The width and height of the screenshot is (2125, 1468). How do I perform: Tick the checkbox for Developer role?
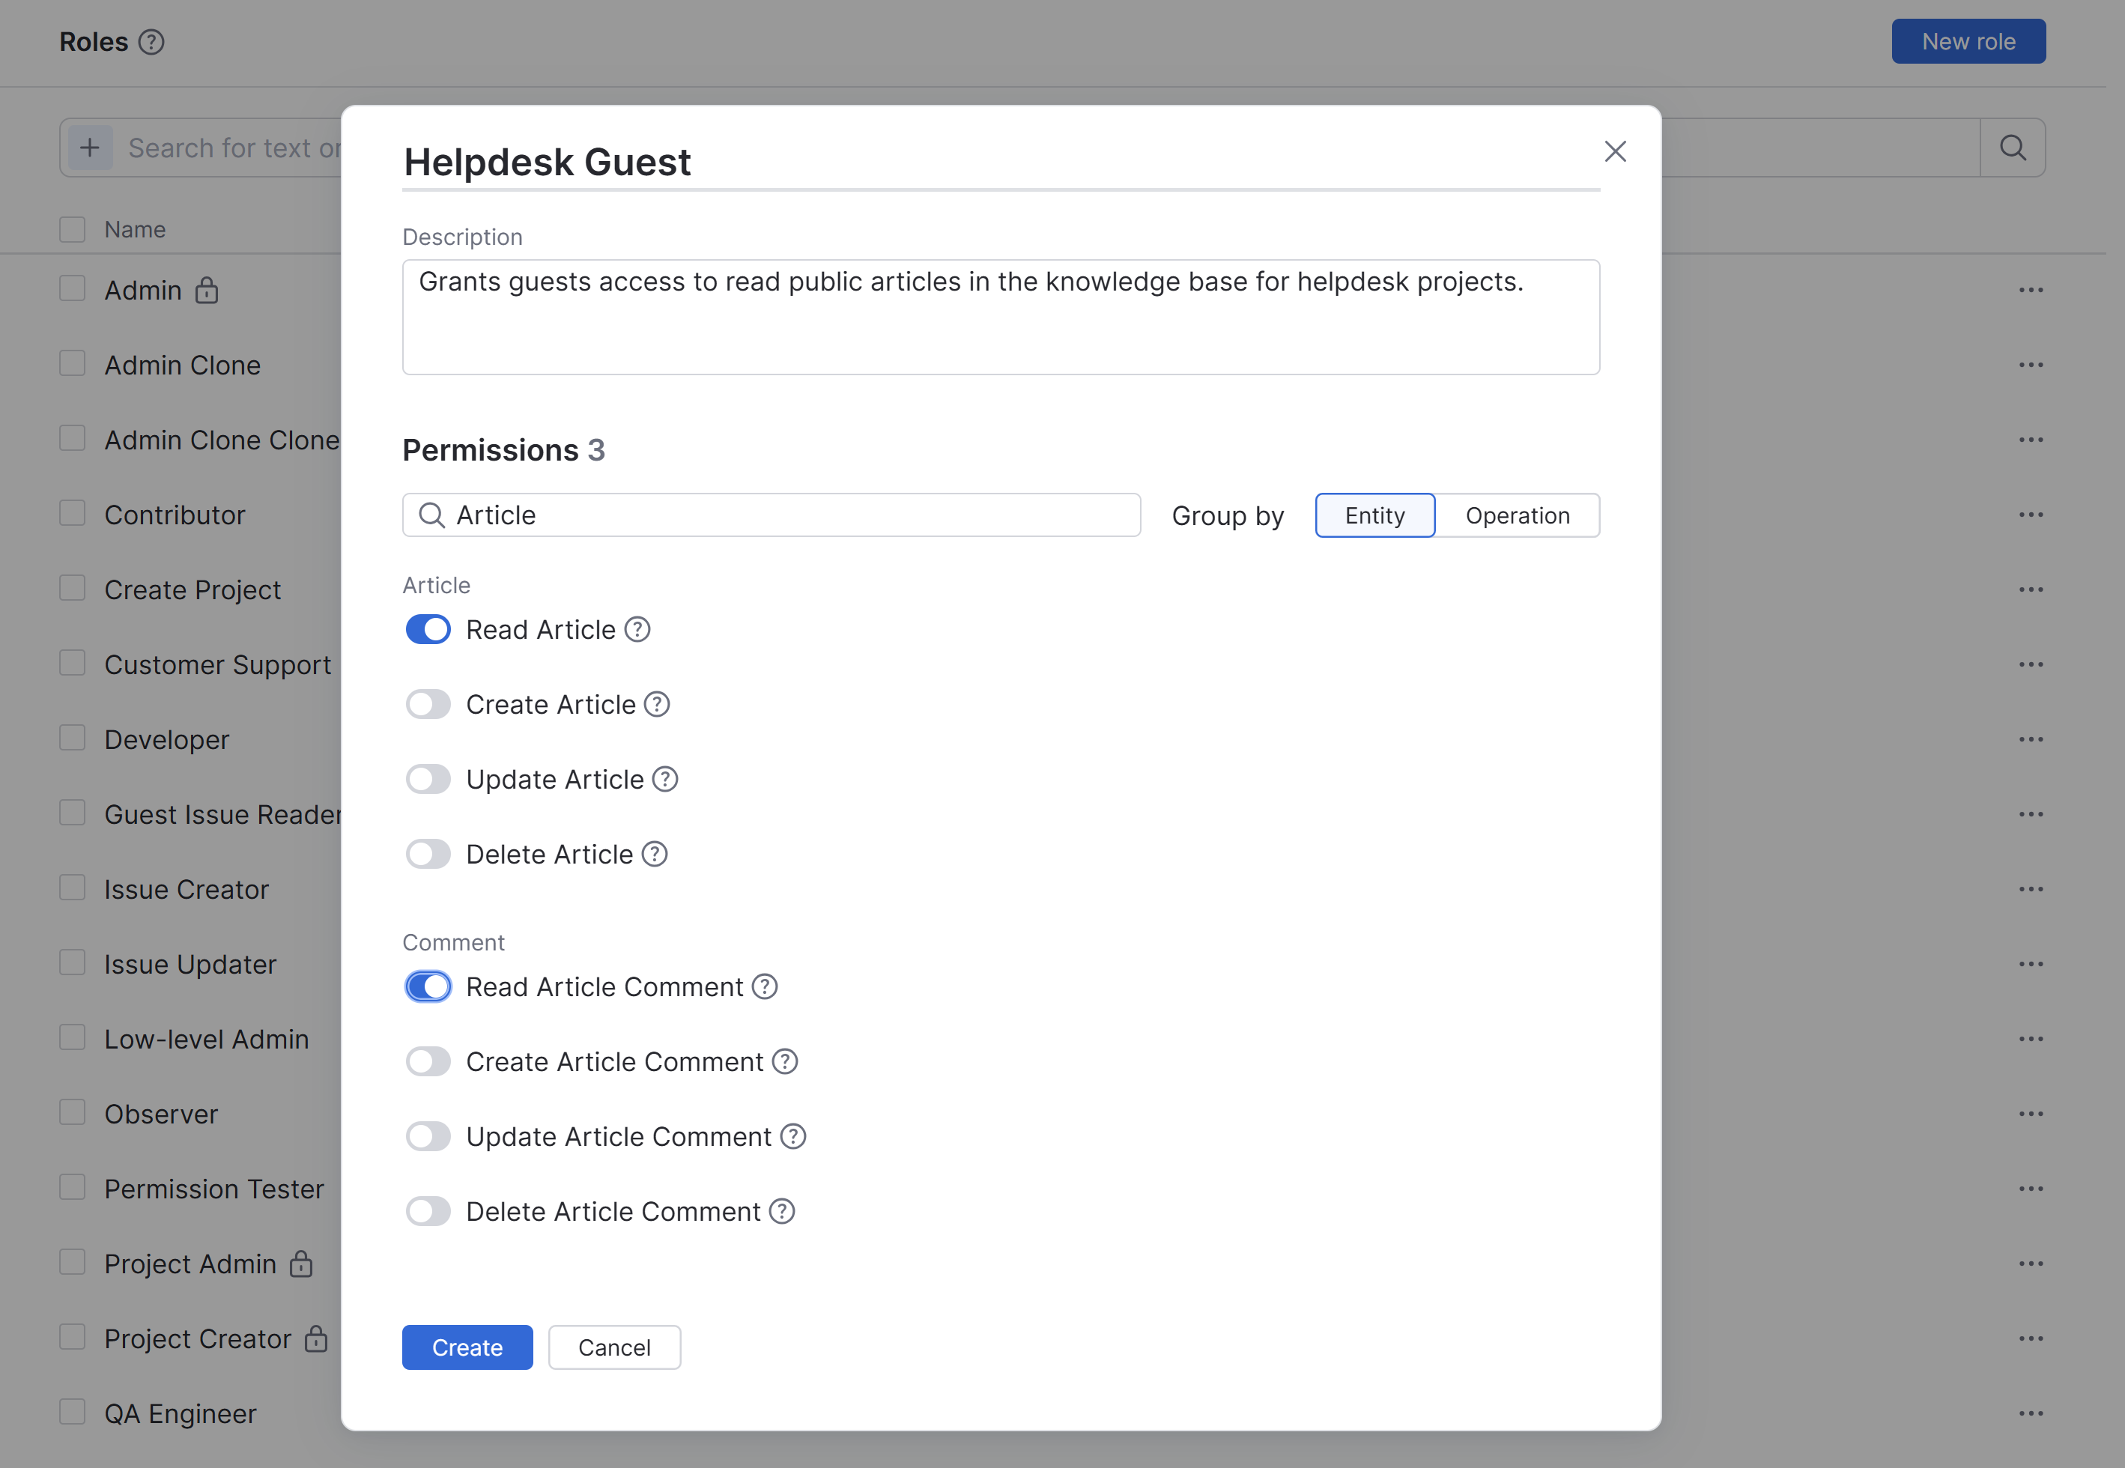point(73,738)
